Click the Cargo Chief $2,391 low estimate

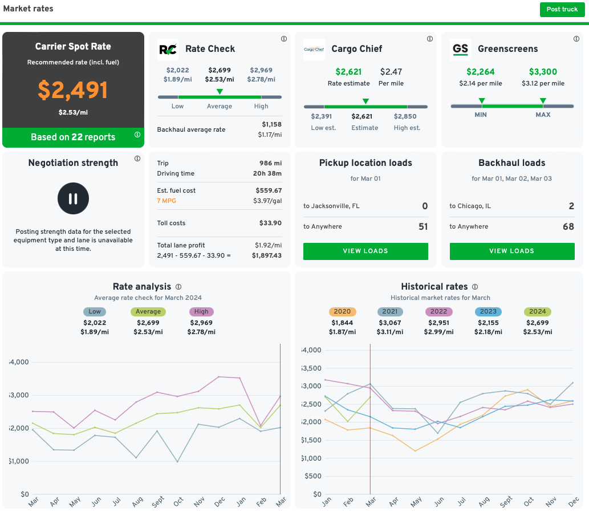click(x=321, y=116)
